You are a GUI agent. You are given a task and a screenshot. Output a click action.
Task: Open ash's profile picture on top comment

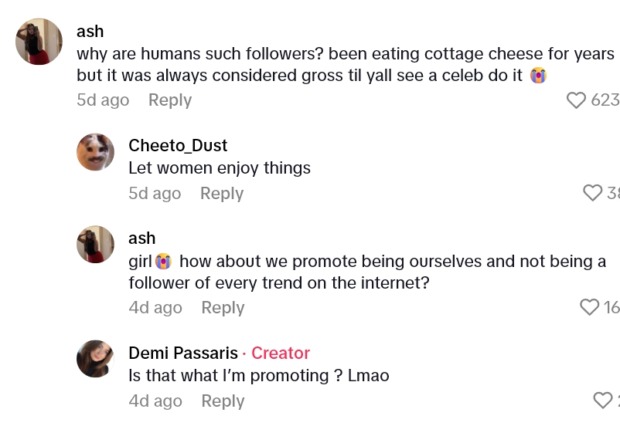coord(39,42)
